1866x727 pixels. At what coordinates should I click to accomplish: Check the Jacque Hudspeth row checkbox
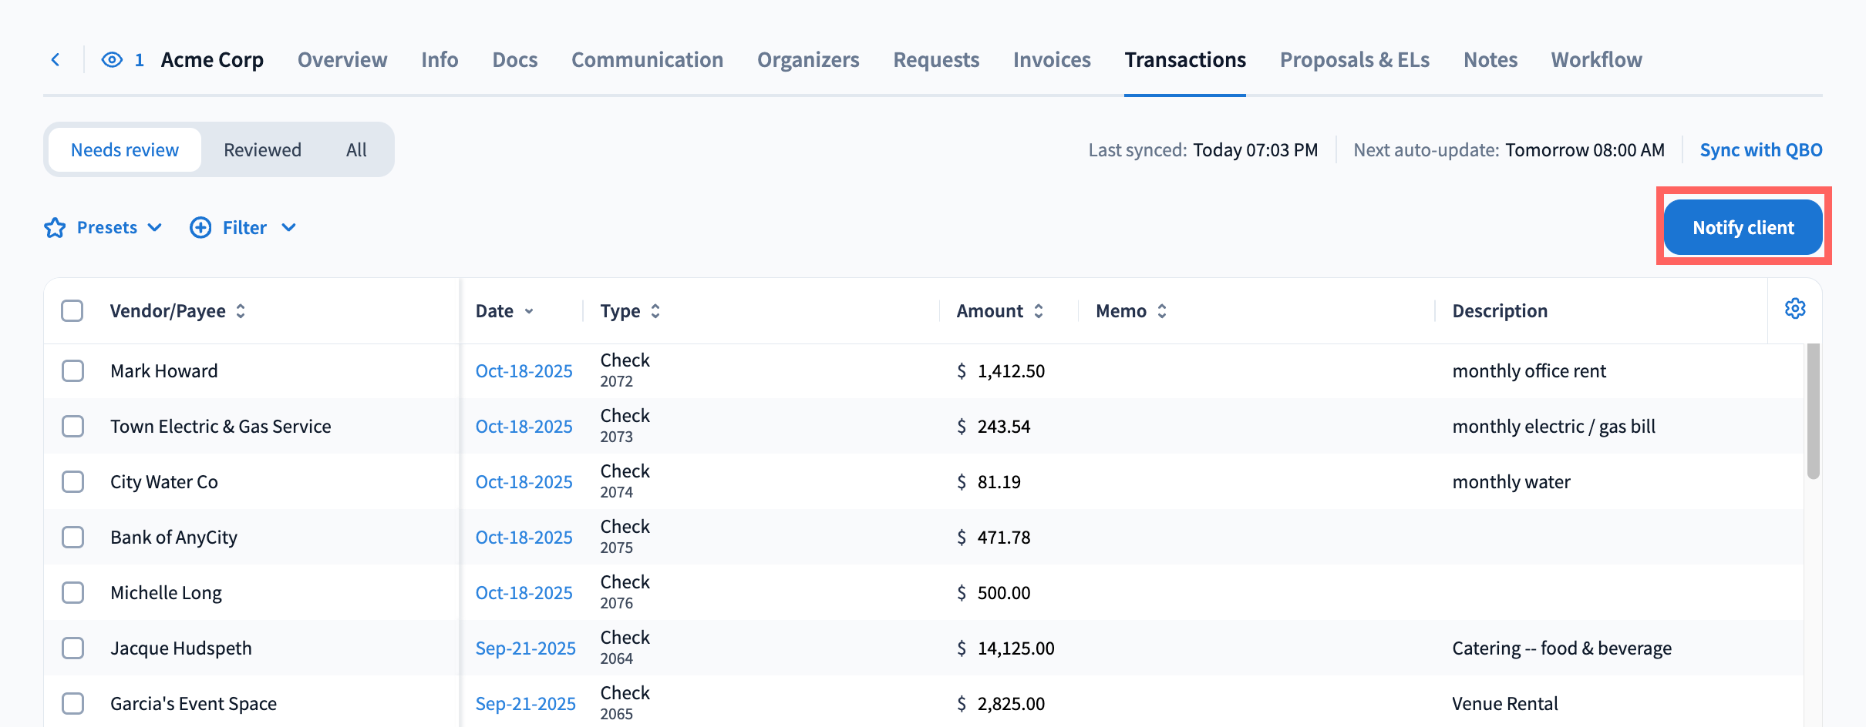(72, 648)
